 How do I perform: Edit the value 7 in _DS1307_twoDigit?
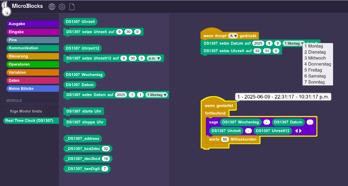pos(105,169)
